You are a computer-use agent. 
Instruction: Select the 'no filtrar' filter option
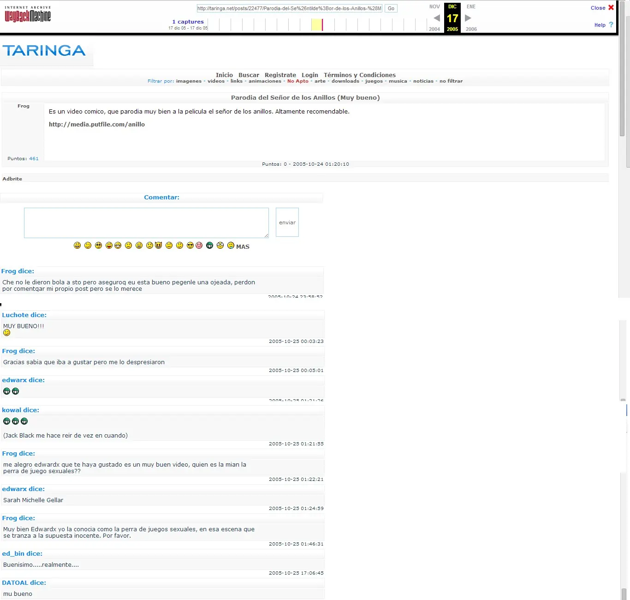[451, 81]
